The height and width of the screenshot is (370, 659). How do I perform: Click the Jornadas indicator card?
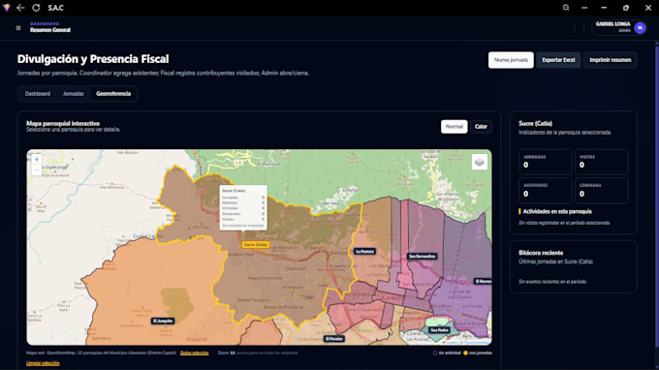click(545, 162)
